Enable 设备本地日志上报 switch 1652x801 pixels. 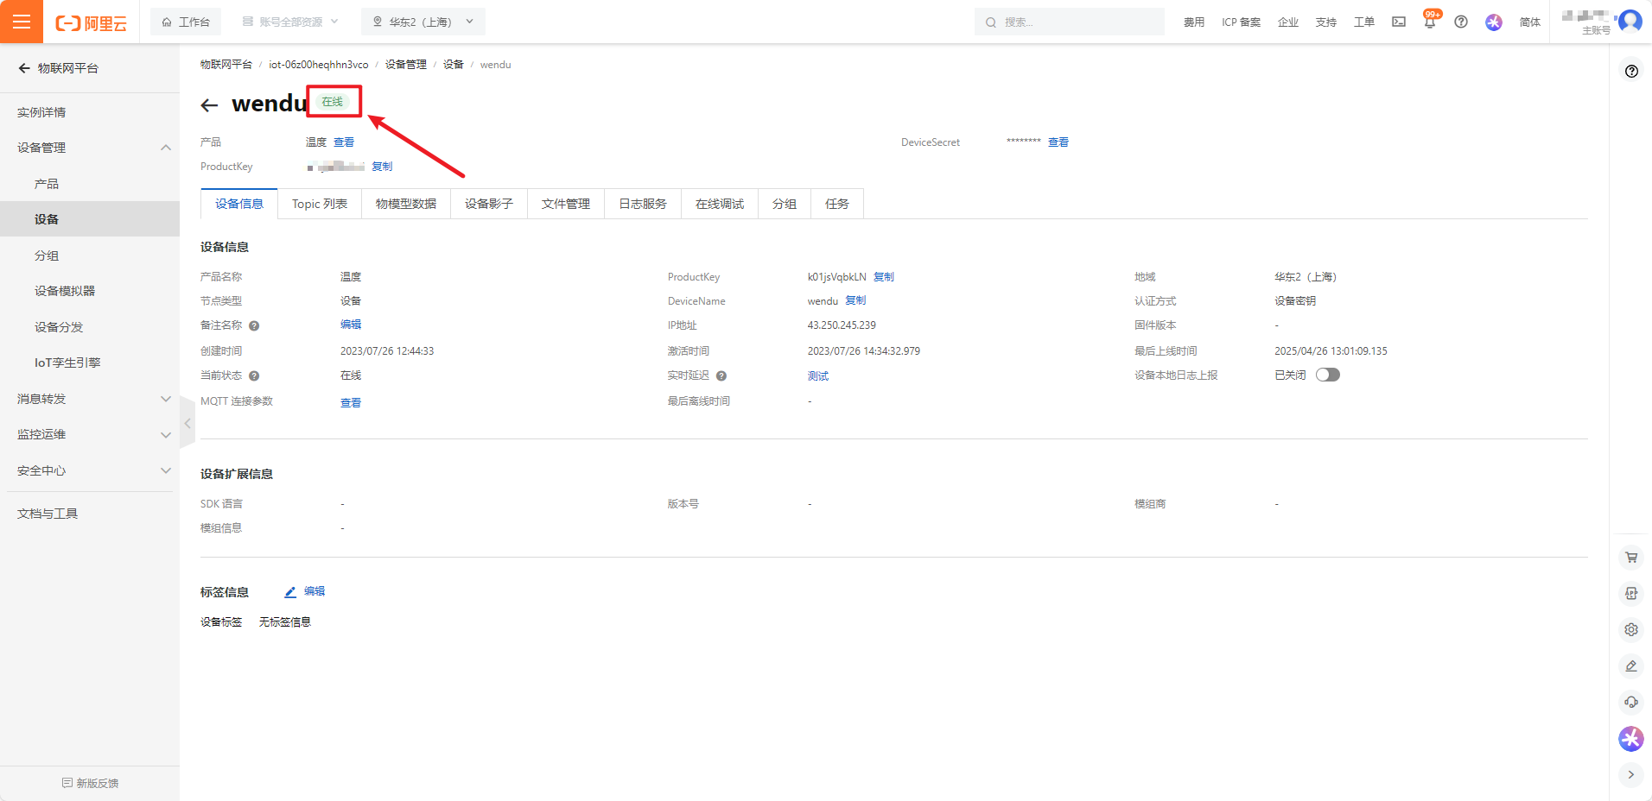pyautogui.click(x=1328, y=375)
